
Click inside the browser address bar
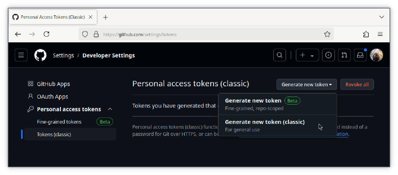(181, 34)
